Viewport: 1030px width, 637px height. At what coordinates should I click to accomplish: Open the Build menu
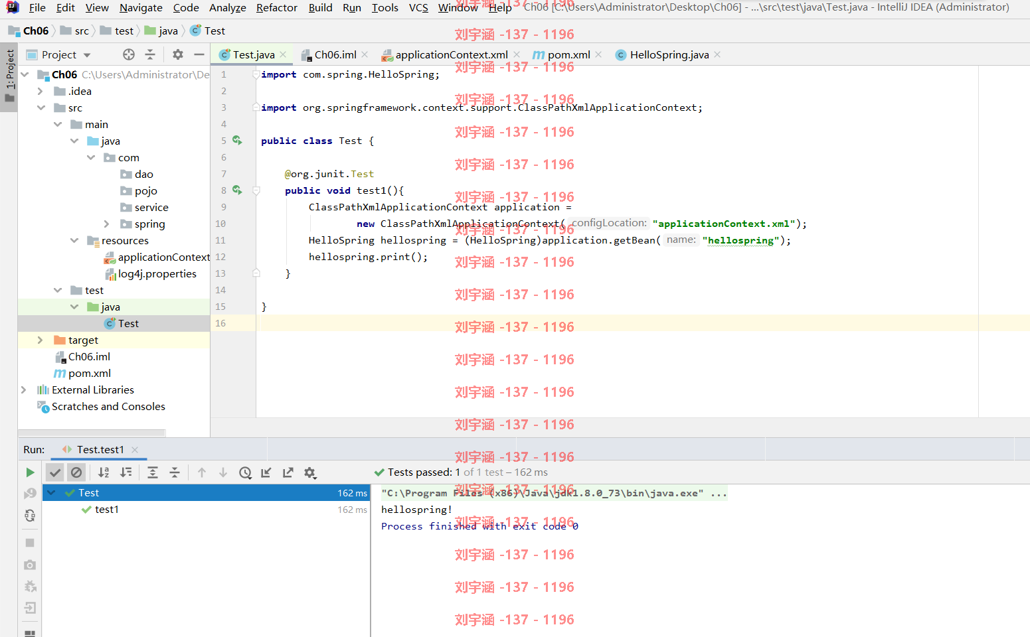pos(320,7)
